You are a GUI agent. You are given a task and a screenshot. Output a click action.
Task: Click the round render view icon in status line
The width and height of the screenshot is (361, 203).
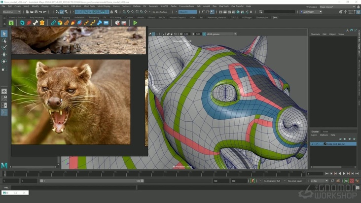pyautogui.click(x=238, y=12)
